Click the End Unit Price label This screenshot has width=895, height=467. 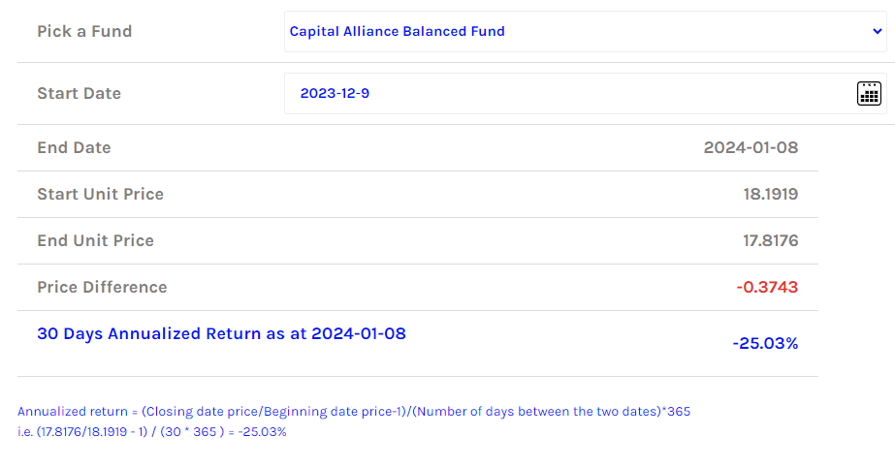click(x=95, y=240)
